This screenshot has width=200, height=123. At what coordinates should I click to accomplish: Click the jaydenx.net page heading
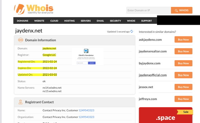[x=29, y=31]
